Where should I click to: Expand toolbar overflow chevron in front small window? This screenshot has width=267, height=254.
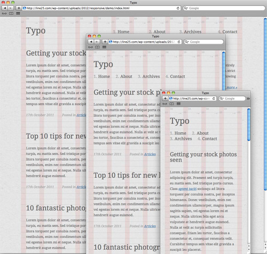point(248,99)
